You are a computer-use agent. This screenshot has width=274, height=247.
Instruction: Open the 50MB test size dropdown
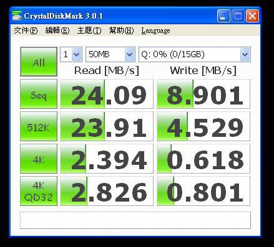[110, 54]
